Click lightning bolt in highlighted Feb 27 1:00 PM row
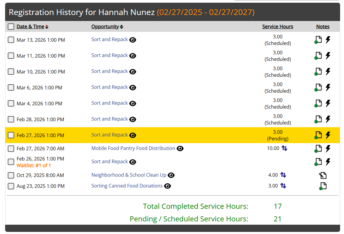344x234 pixels. (328, 135)
